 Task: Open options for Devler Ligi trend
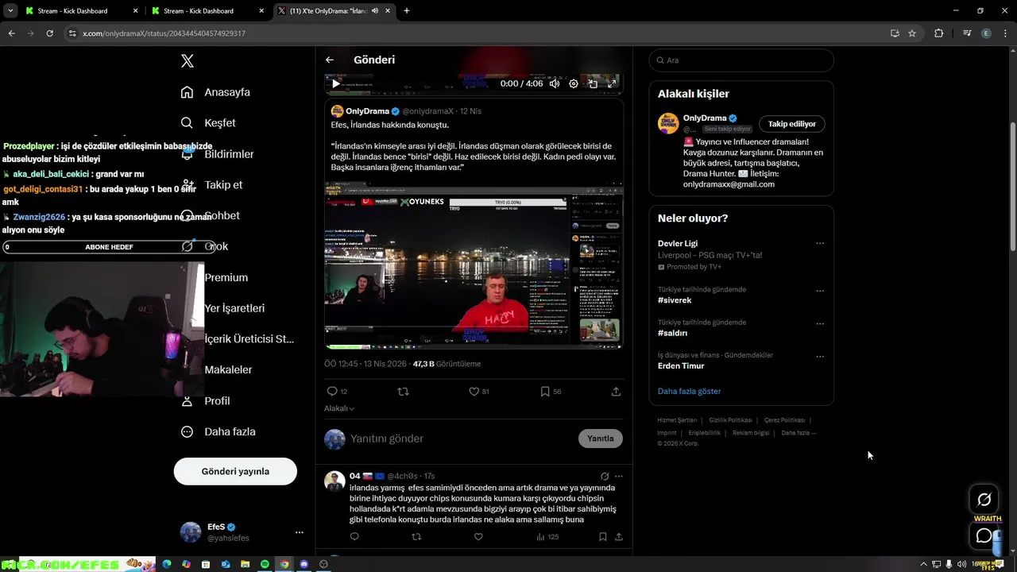(820, 243)
